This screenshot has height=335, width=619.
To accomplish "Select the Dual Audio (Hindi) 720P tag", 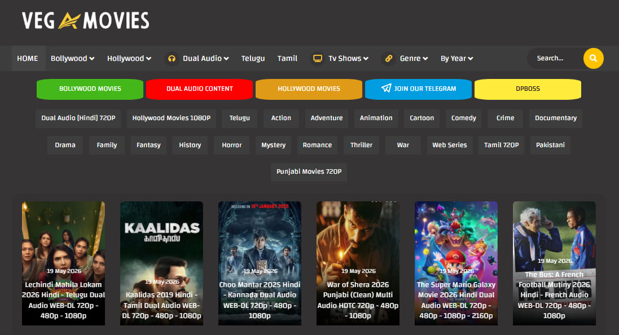I will coord(78,118).
